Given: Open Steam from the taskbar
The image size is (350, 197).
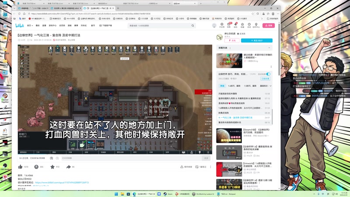Looking at the screenshot, I should click(x=168, y=194).
